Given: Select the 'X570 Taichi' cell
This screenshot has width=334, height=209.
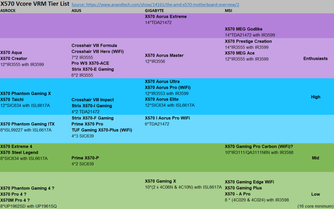Looking at the screenshot, I should point(12,99).
